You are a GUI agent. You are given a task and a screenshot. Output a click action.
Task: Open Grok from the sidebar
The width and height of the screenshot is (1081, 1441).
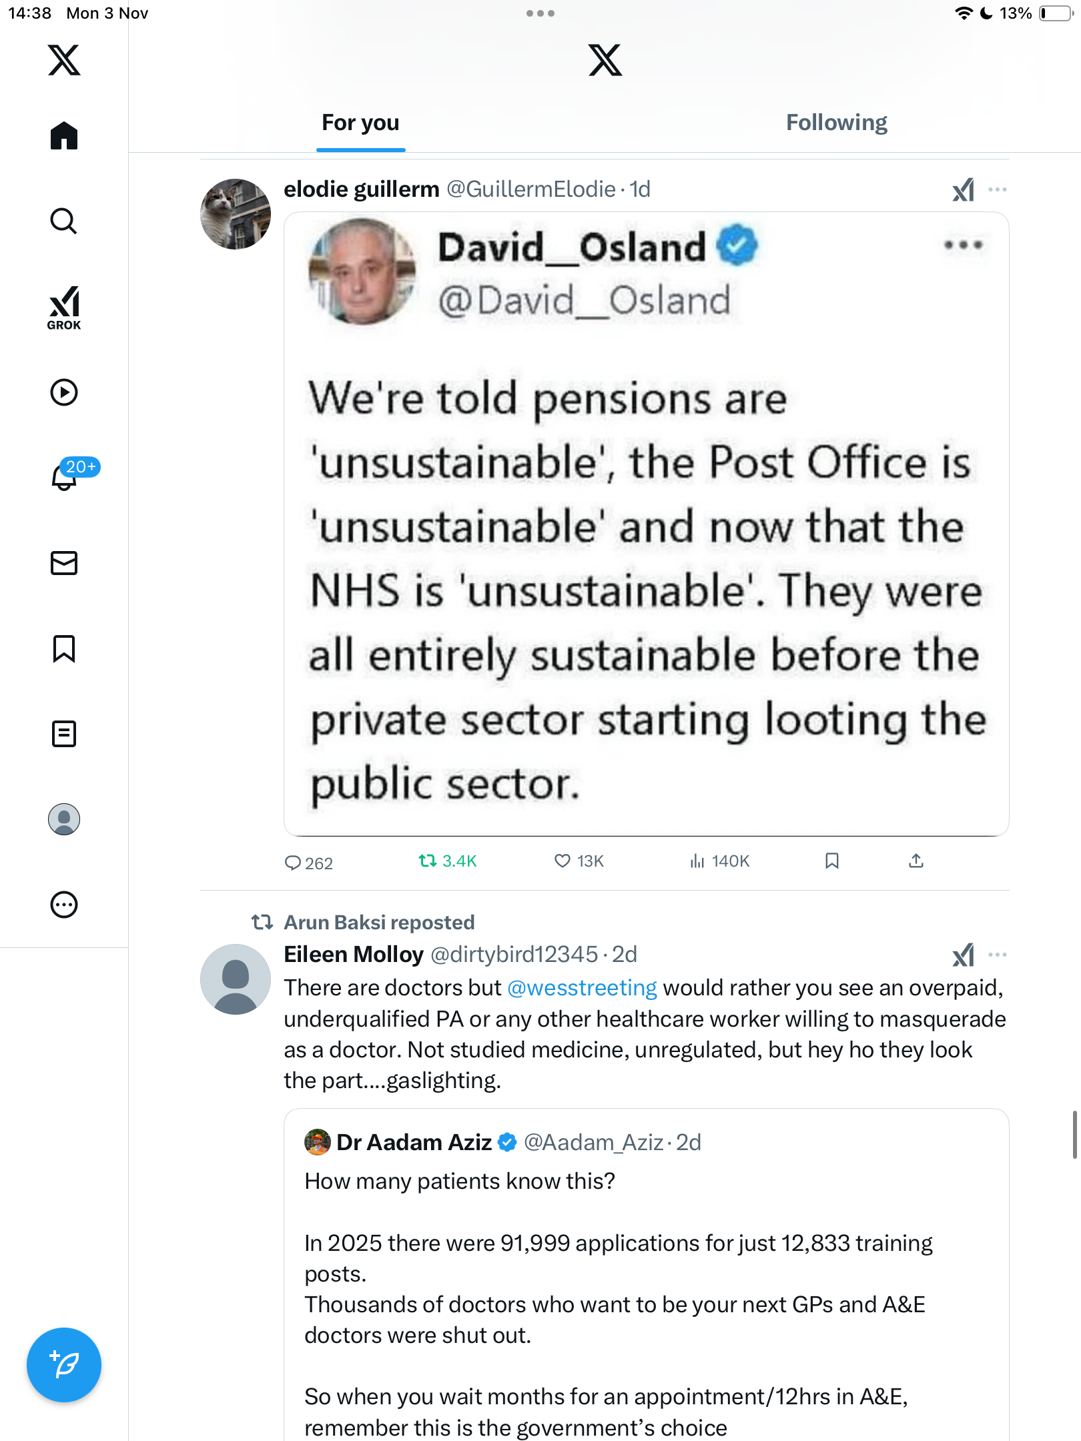[x=64, y=308]
